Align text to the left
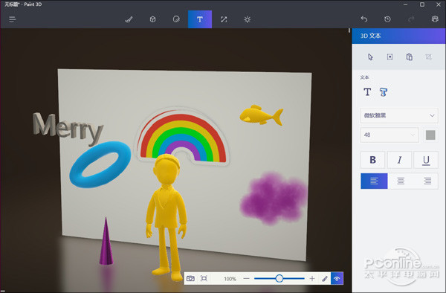The width and height of the screenshot is (446, 293). 374,181
